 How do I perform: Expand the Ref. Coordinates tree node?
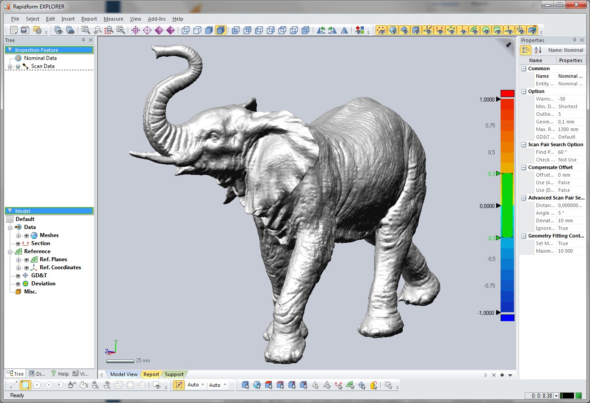tap(18, 268)
